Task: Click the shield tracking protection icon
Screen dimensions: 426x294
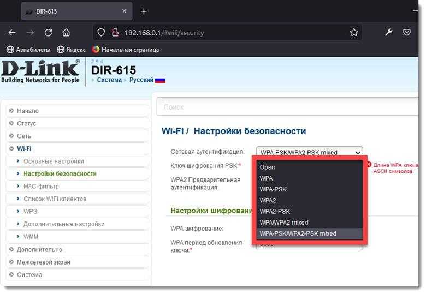Action: point(101,33)
